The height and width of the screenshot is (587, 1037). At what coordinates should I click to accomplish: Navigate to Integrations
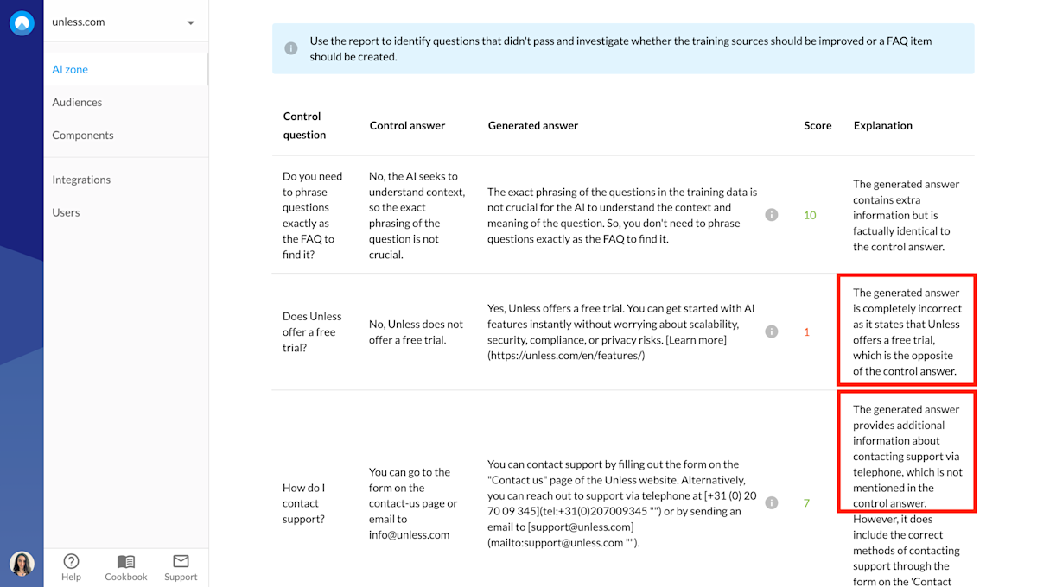81,180
